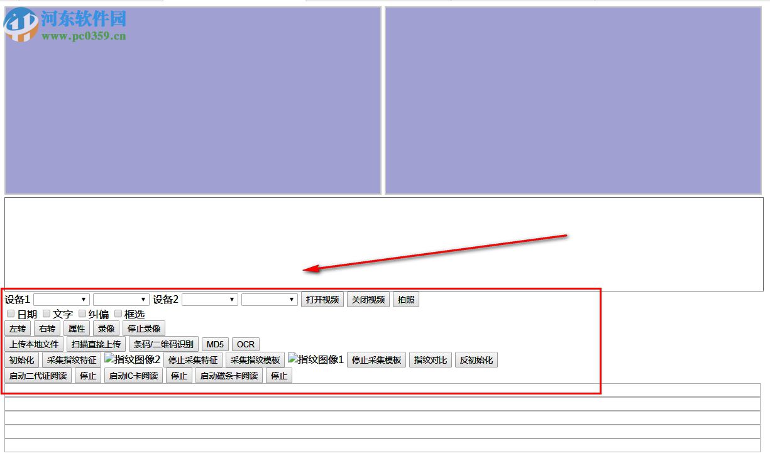The image size is (770, 473).
Task: Run OCR text recognition
Action: (x=245, y=344)
